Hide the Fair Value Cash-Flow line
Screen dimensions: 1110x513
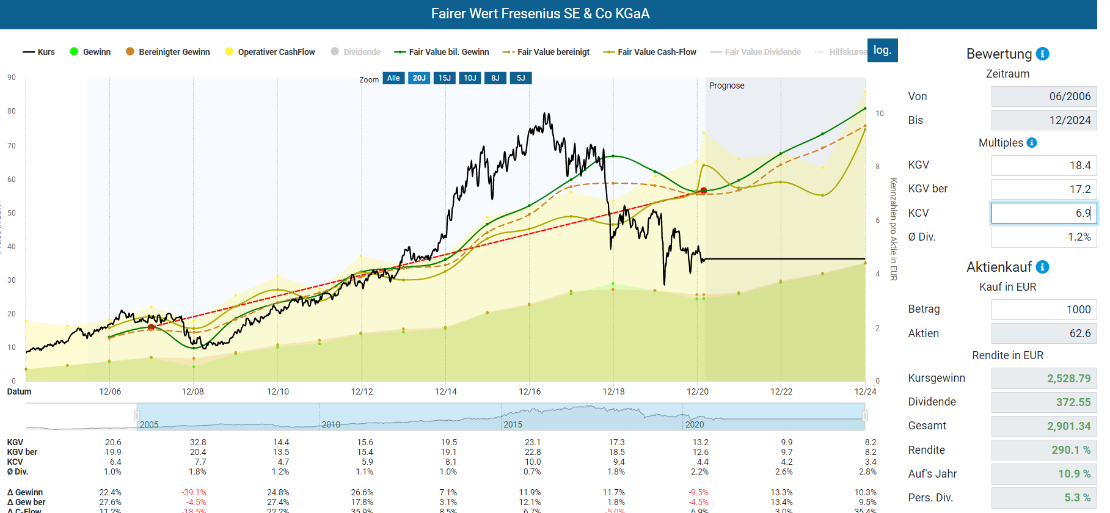pyautogui.click(x=649, y=52)
